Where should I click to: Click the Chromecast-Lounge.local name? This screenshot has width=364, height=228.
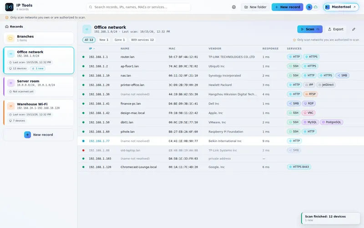(x=139, y=167)
